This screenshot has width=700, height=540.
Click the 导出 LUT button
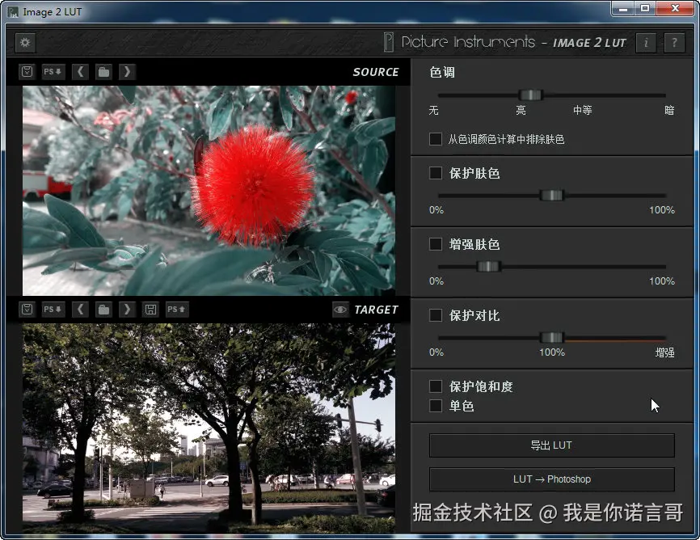[x=552, y=445]
